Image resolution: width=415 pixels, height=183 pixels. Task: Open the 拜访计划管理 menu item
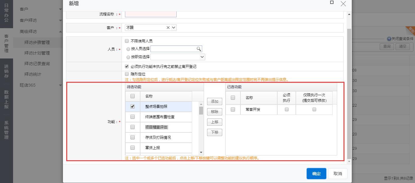(37, 53)
